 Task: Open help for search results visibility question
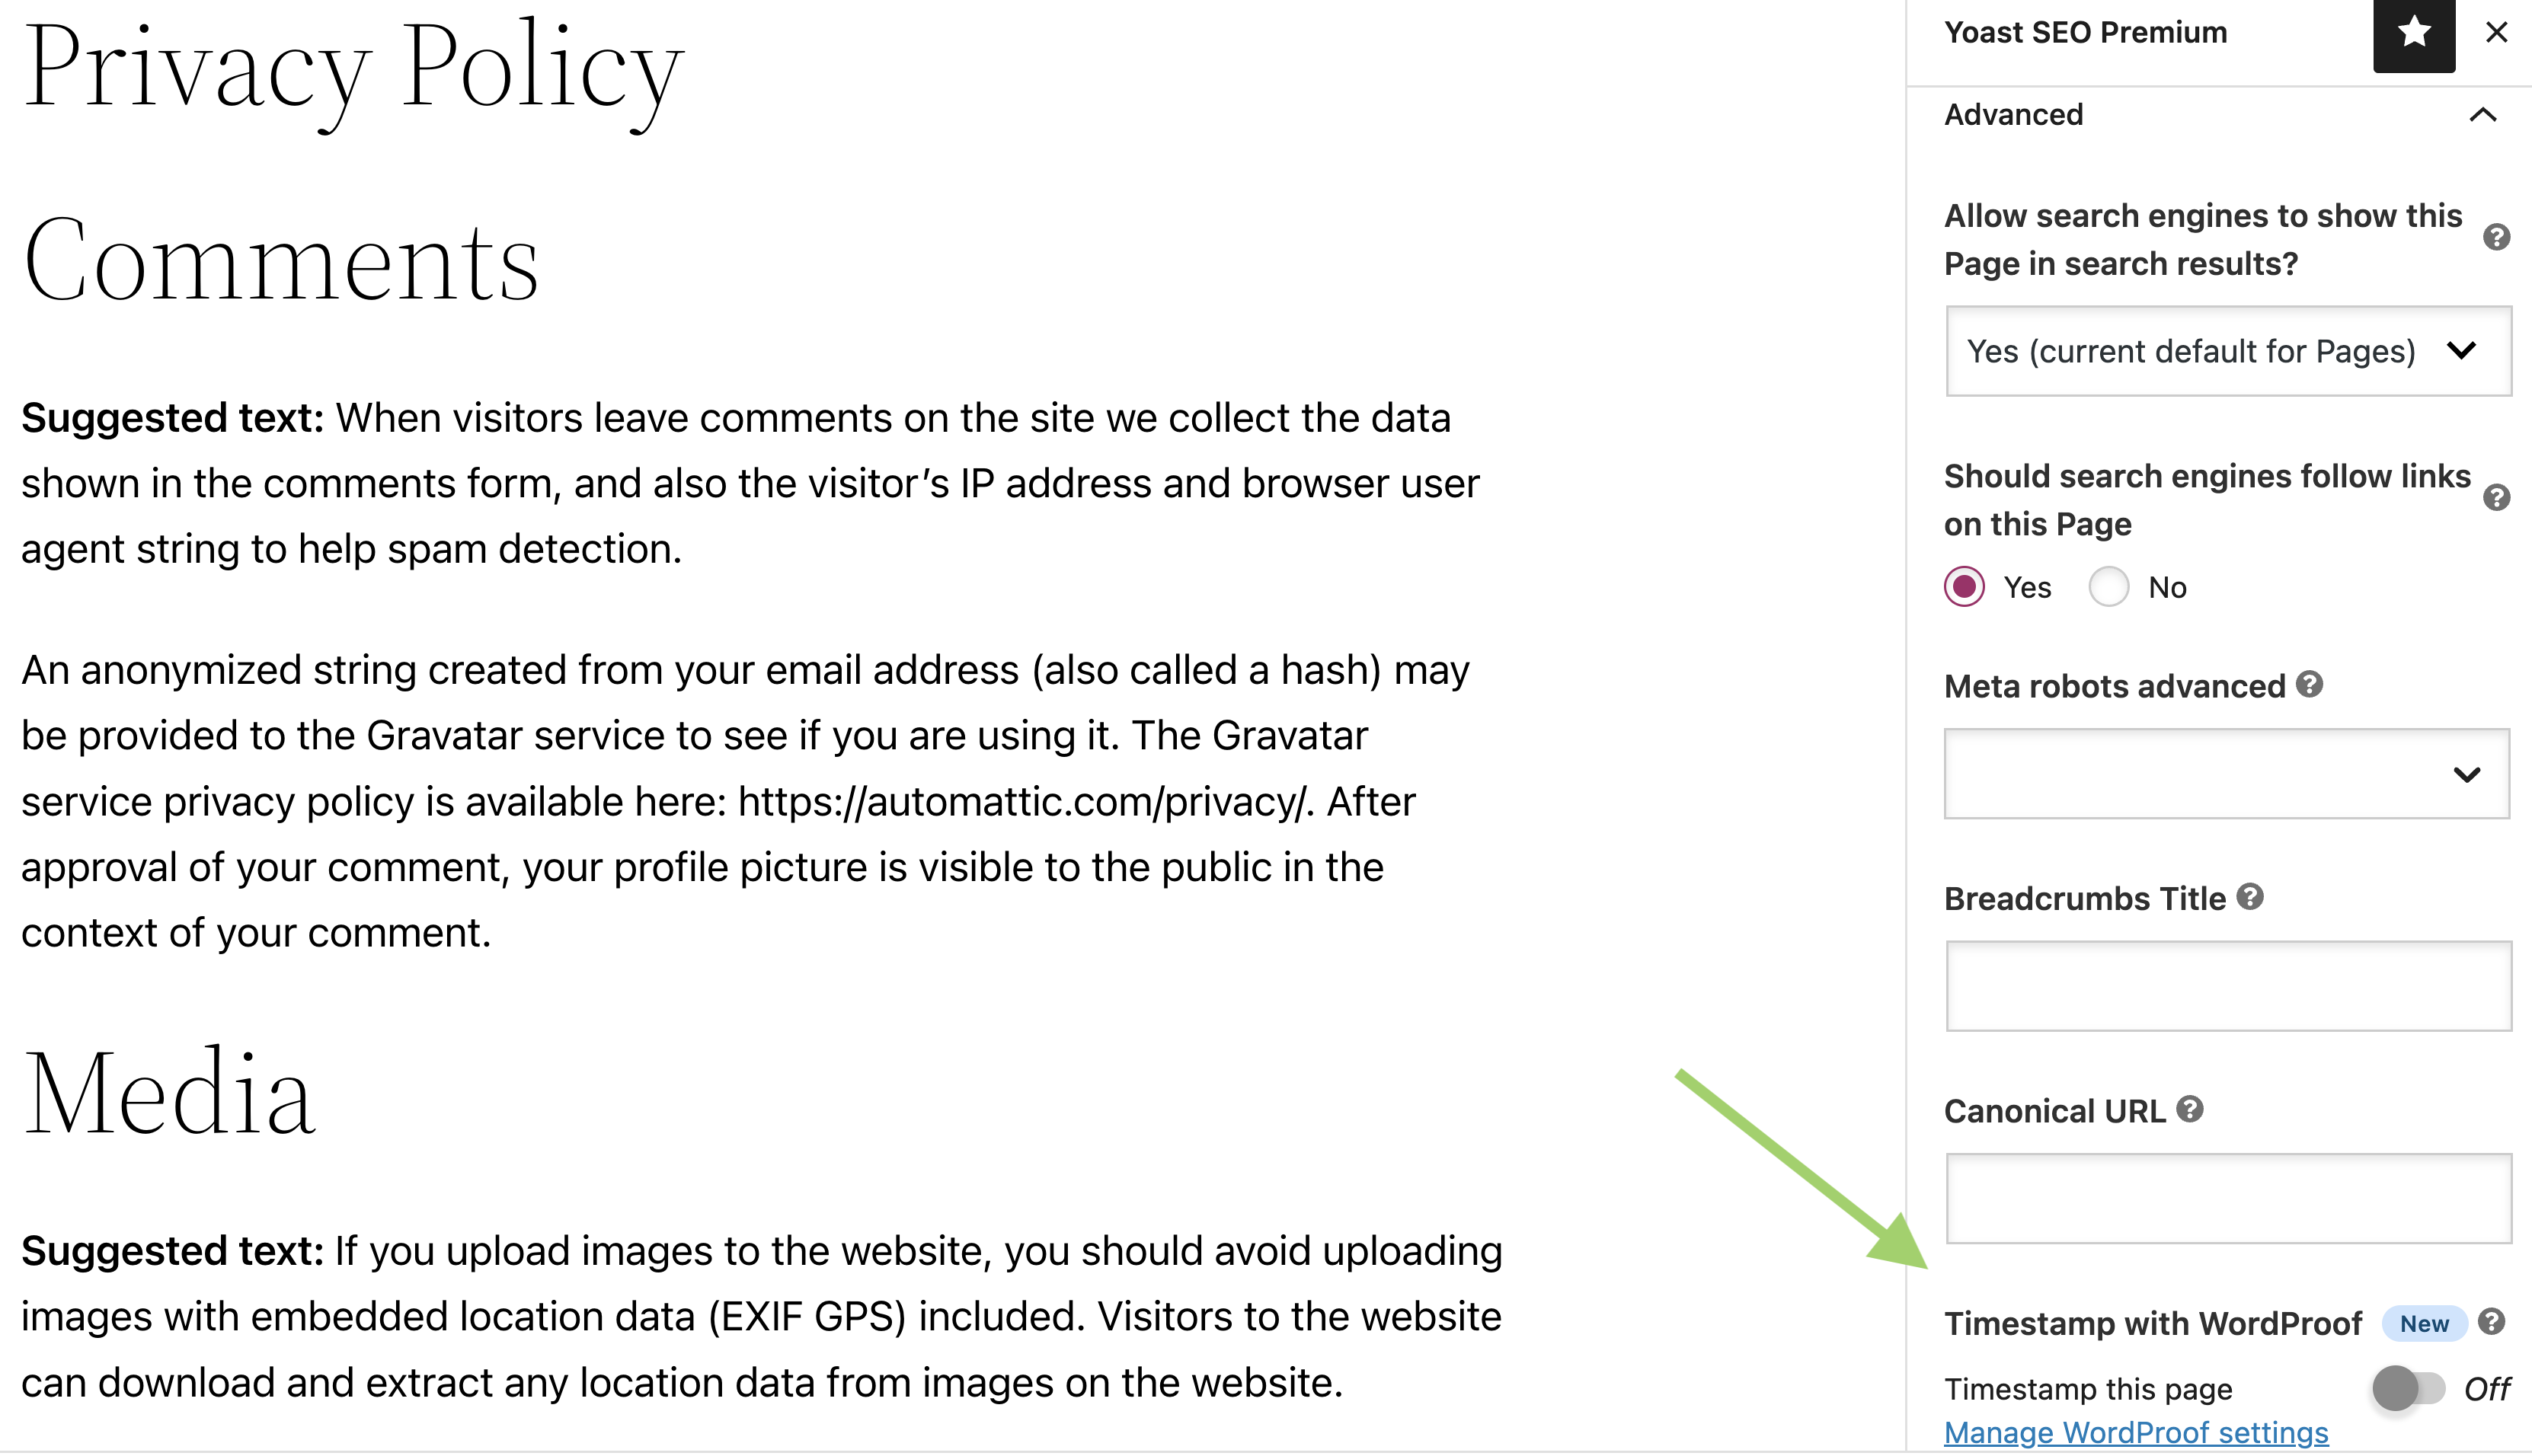click(2496, 238)
